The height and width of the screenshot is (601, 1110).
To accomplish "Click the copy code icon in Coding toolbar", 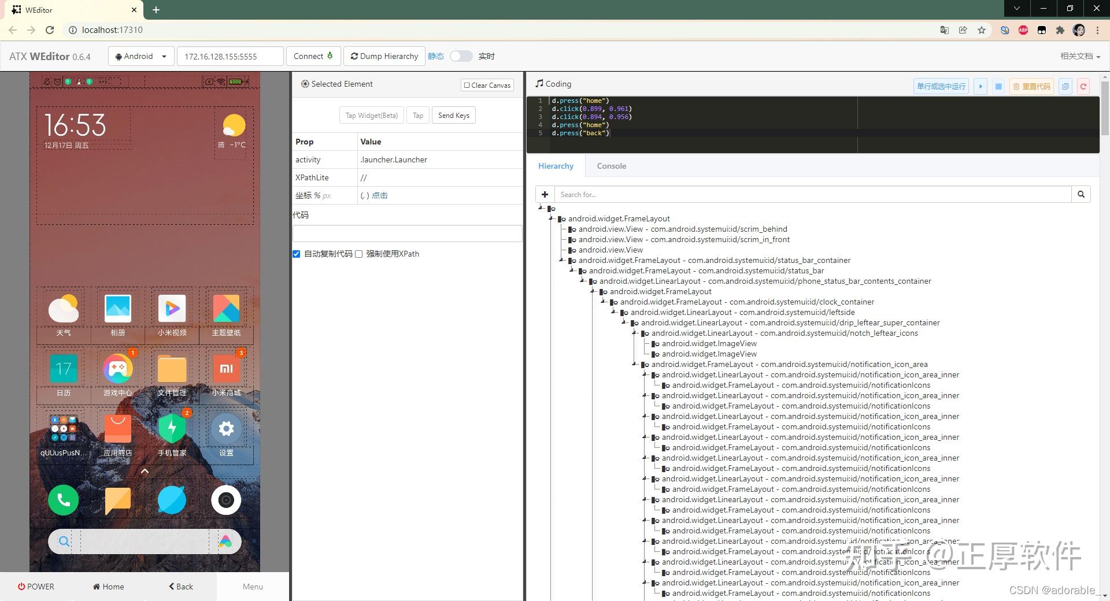I will pyautogui.click(x=1065, y=86).
